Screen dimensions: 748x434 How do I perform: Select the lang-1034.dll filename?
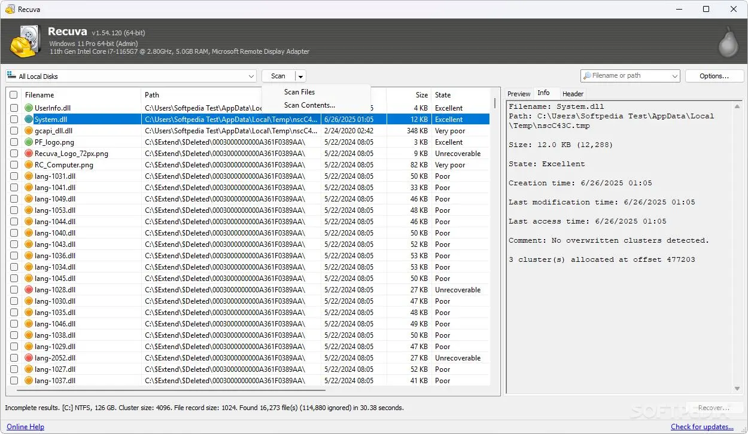tap(55, 267)
